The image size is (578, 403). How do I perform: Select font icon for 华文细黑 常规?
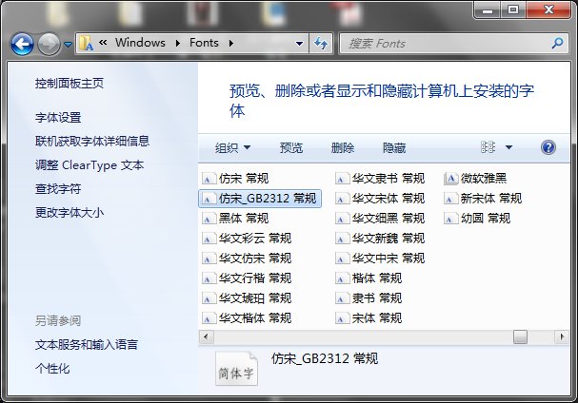(x=342, y=219)
